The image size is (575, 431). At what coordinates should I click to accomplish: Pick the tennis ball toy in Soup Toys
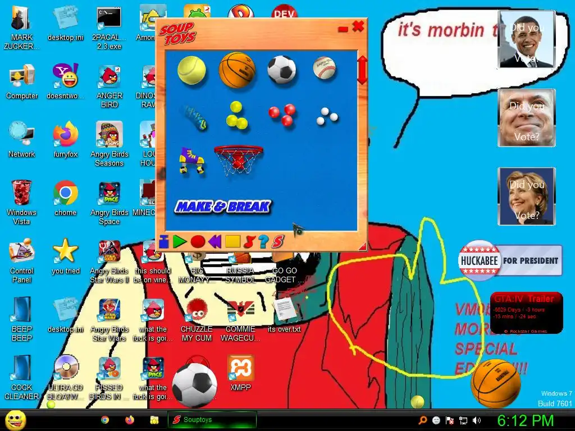pos(191,70)
